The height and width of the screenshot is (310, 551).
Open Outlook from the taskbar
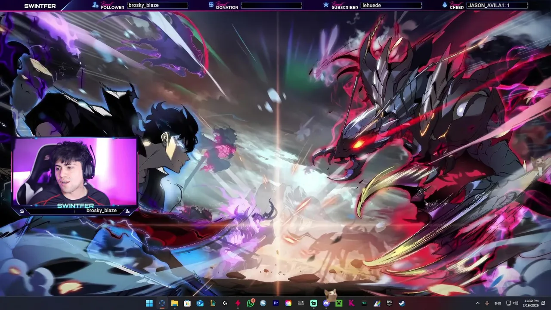(200, 303)
